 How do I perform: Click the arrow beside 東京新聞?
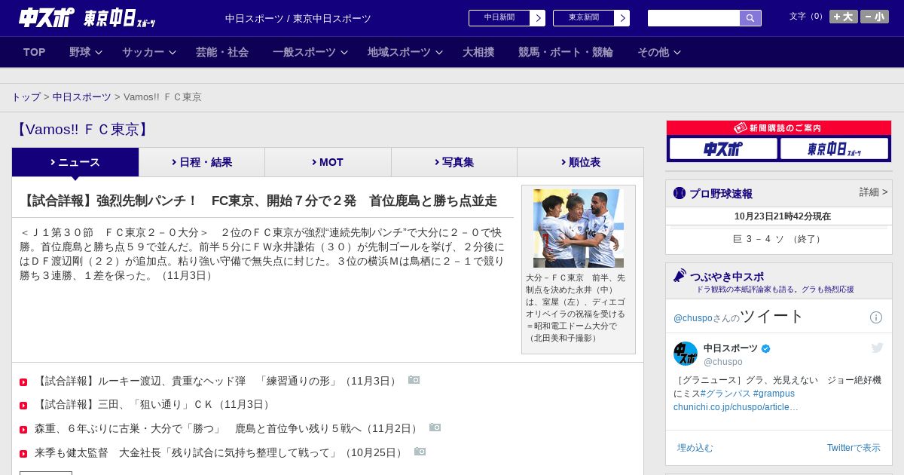(x=622, y=18)
